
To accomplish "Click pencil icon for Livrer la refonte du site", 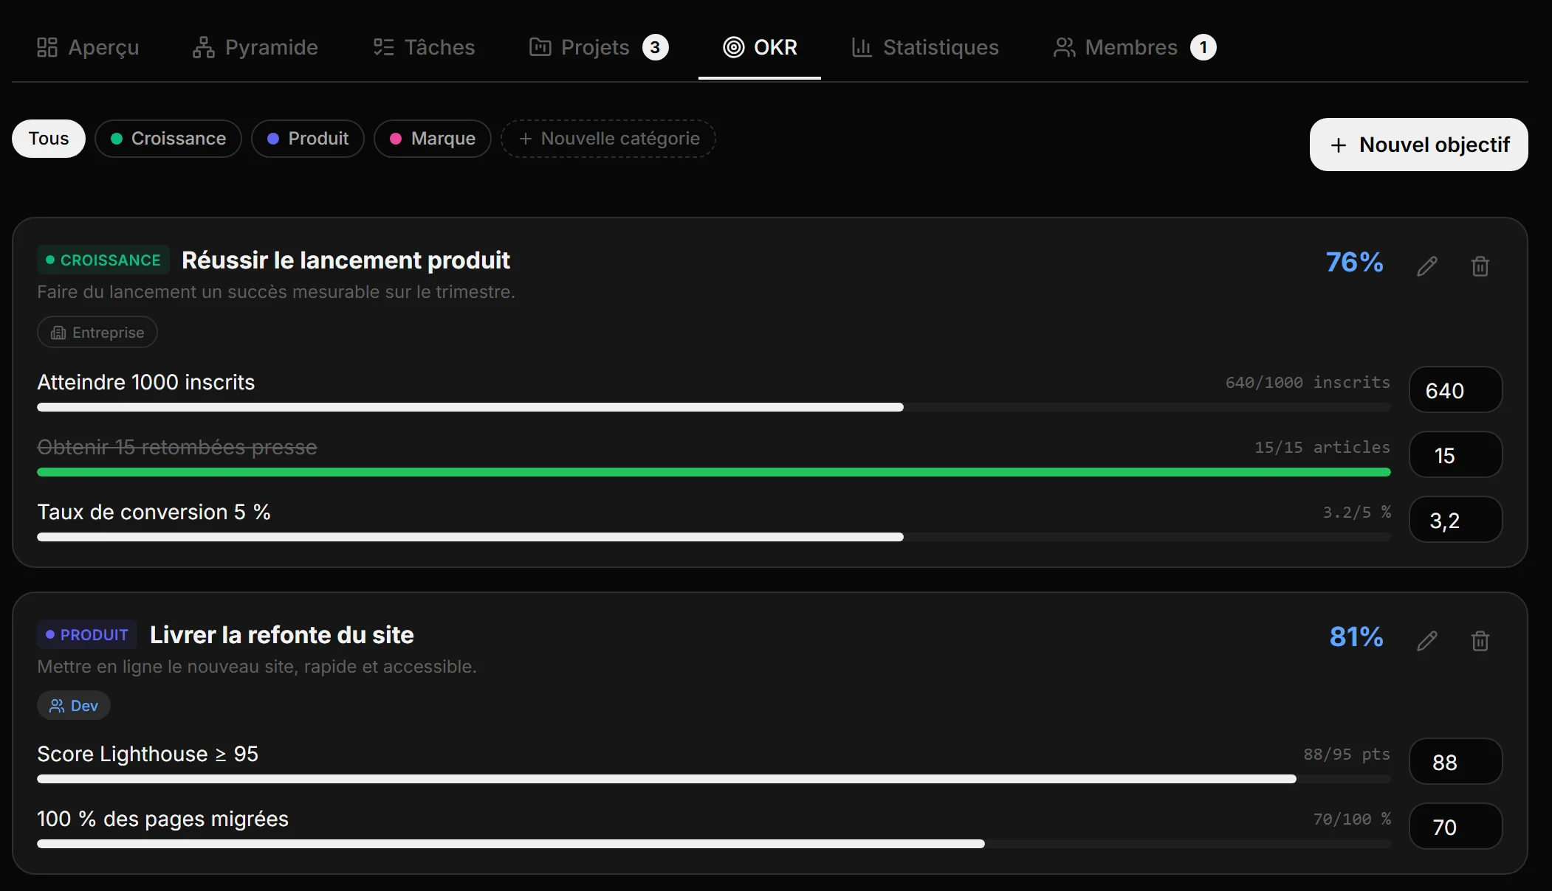I will (x=1427, y=641).
